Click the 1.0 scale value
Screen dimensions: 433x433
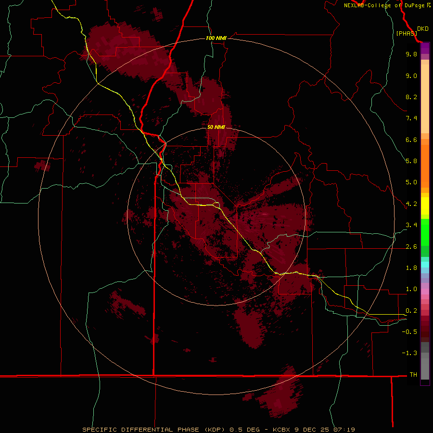coord(411,289)
